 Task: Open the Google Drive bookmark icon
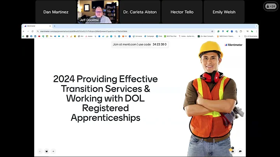pyautogui.click(x=23, y=36)
